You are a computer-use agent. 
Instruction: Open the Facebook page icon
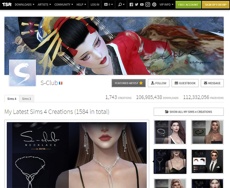point(131,5)
